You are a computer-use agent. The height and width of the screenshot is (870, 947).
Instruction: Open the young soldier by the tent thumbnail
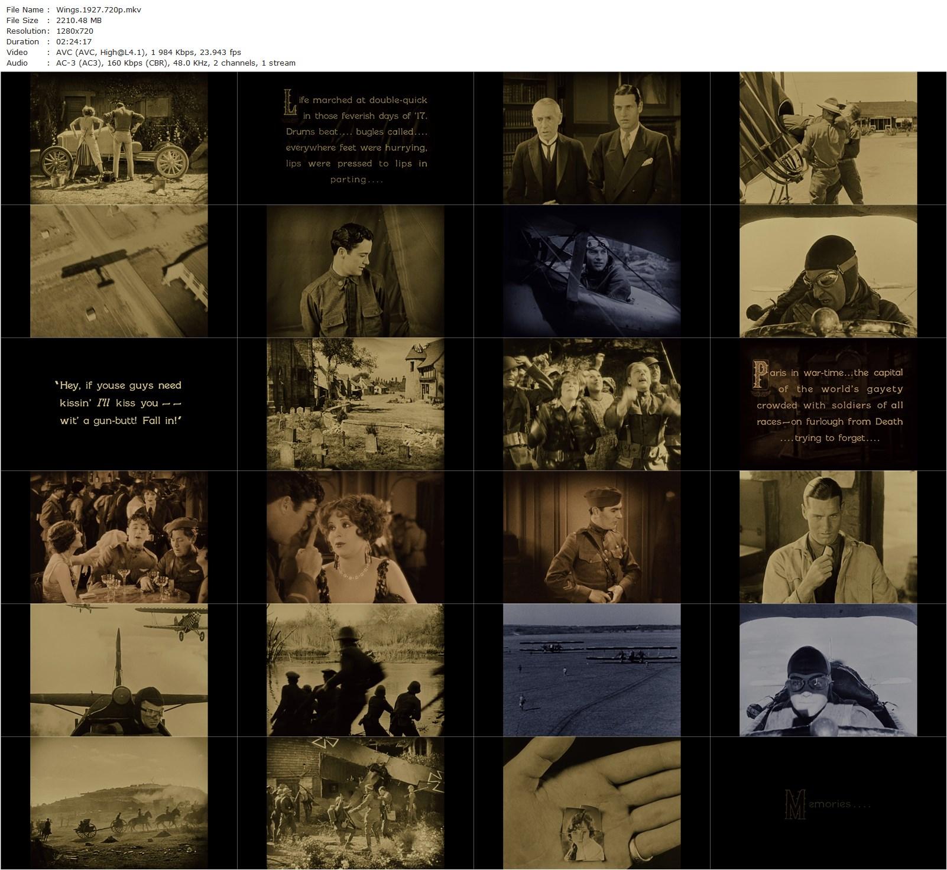[355, 271]
